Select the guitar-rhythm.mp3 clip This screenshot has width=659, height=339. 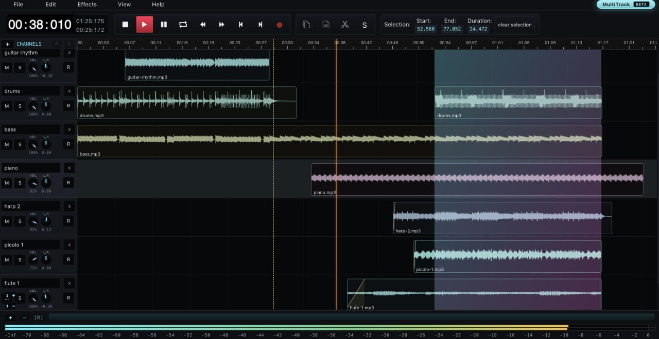(197, 65)
